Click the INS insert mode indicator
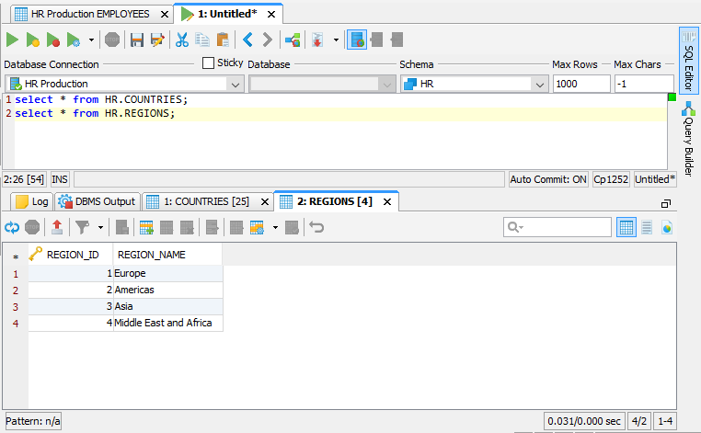The height and width of the screenshot is (433, 701). click(60, 179)
